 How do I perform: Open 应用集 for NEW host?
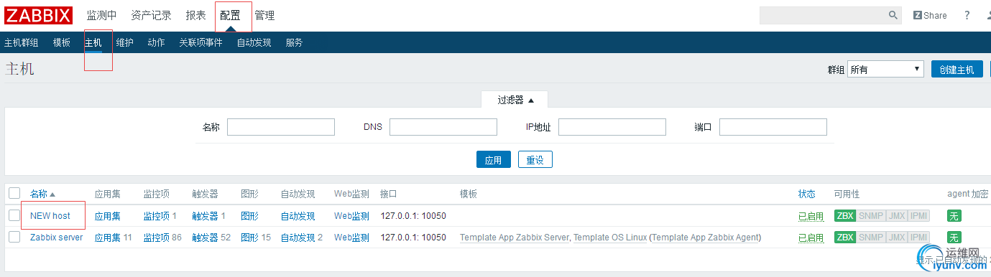pos(108,215)
